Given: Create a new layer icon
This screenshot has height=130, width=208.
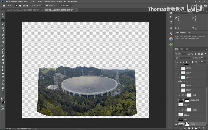Looking at the screenshot, I should click(200, 128).
